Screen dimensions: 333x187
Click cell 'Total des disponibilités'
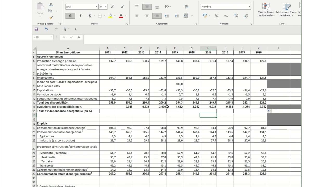[x=68, y=103]
